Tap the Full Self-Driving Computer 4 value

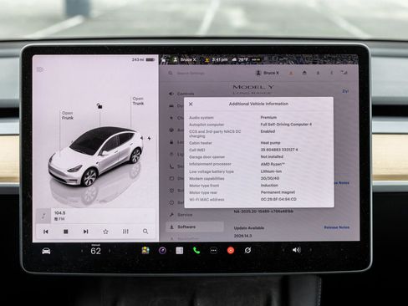click(x=286, y=125)
